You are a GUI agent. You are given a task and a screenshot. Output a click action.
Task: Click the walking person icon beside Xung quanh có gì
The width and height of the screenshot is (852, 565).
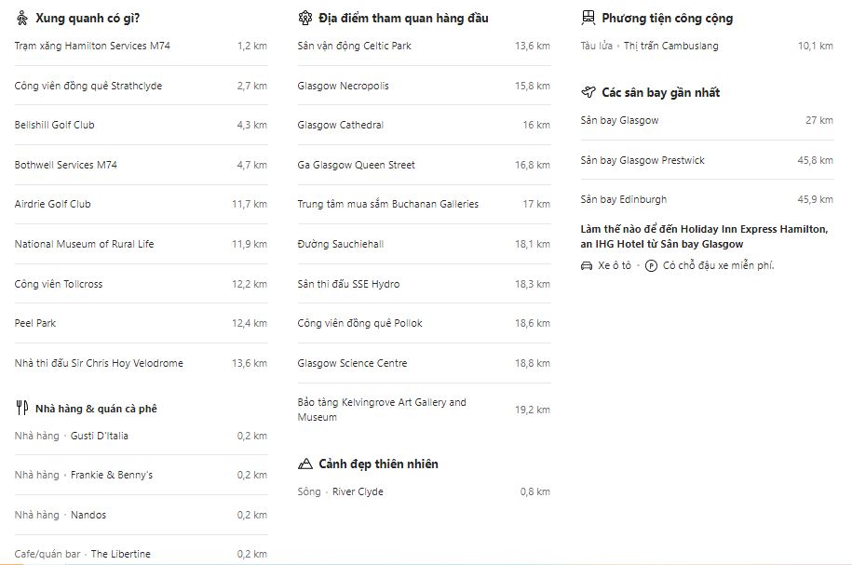point(22,18)
